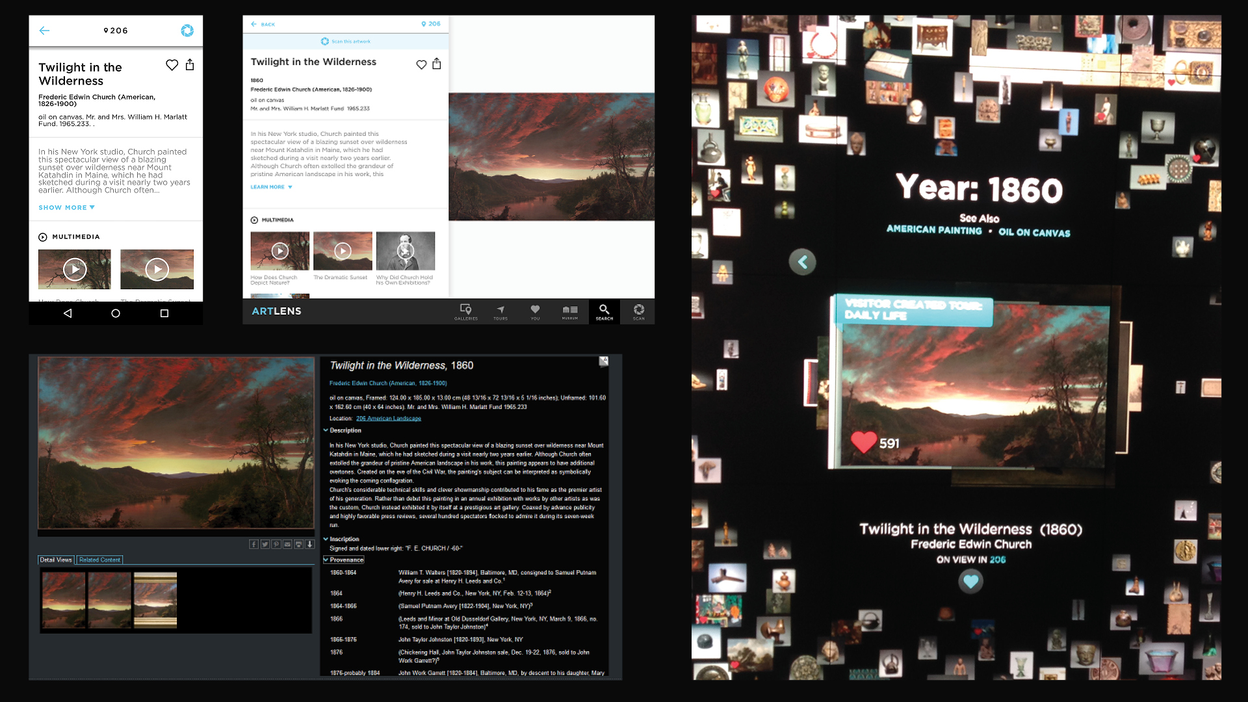The width and height of the screenshot is (1248, 702).
Task: Tap the AMERICAN PAINTING see-also link
Action: pyautogui.click(x=934, y=230)
